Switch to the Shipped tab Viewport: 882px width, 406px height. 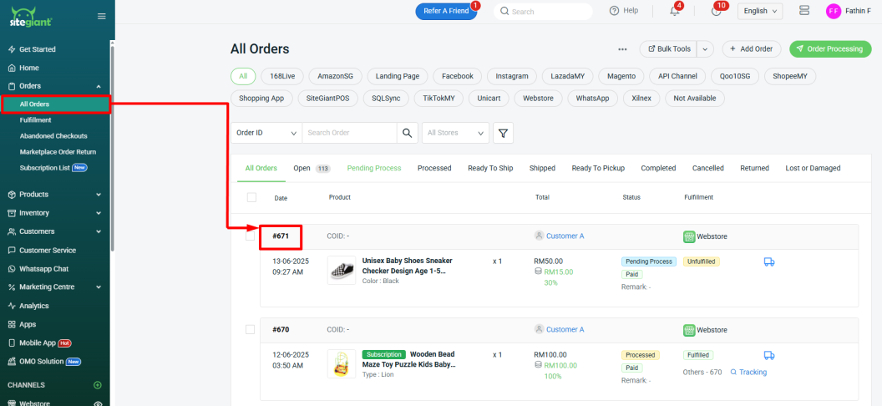[x=542, y=168]
